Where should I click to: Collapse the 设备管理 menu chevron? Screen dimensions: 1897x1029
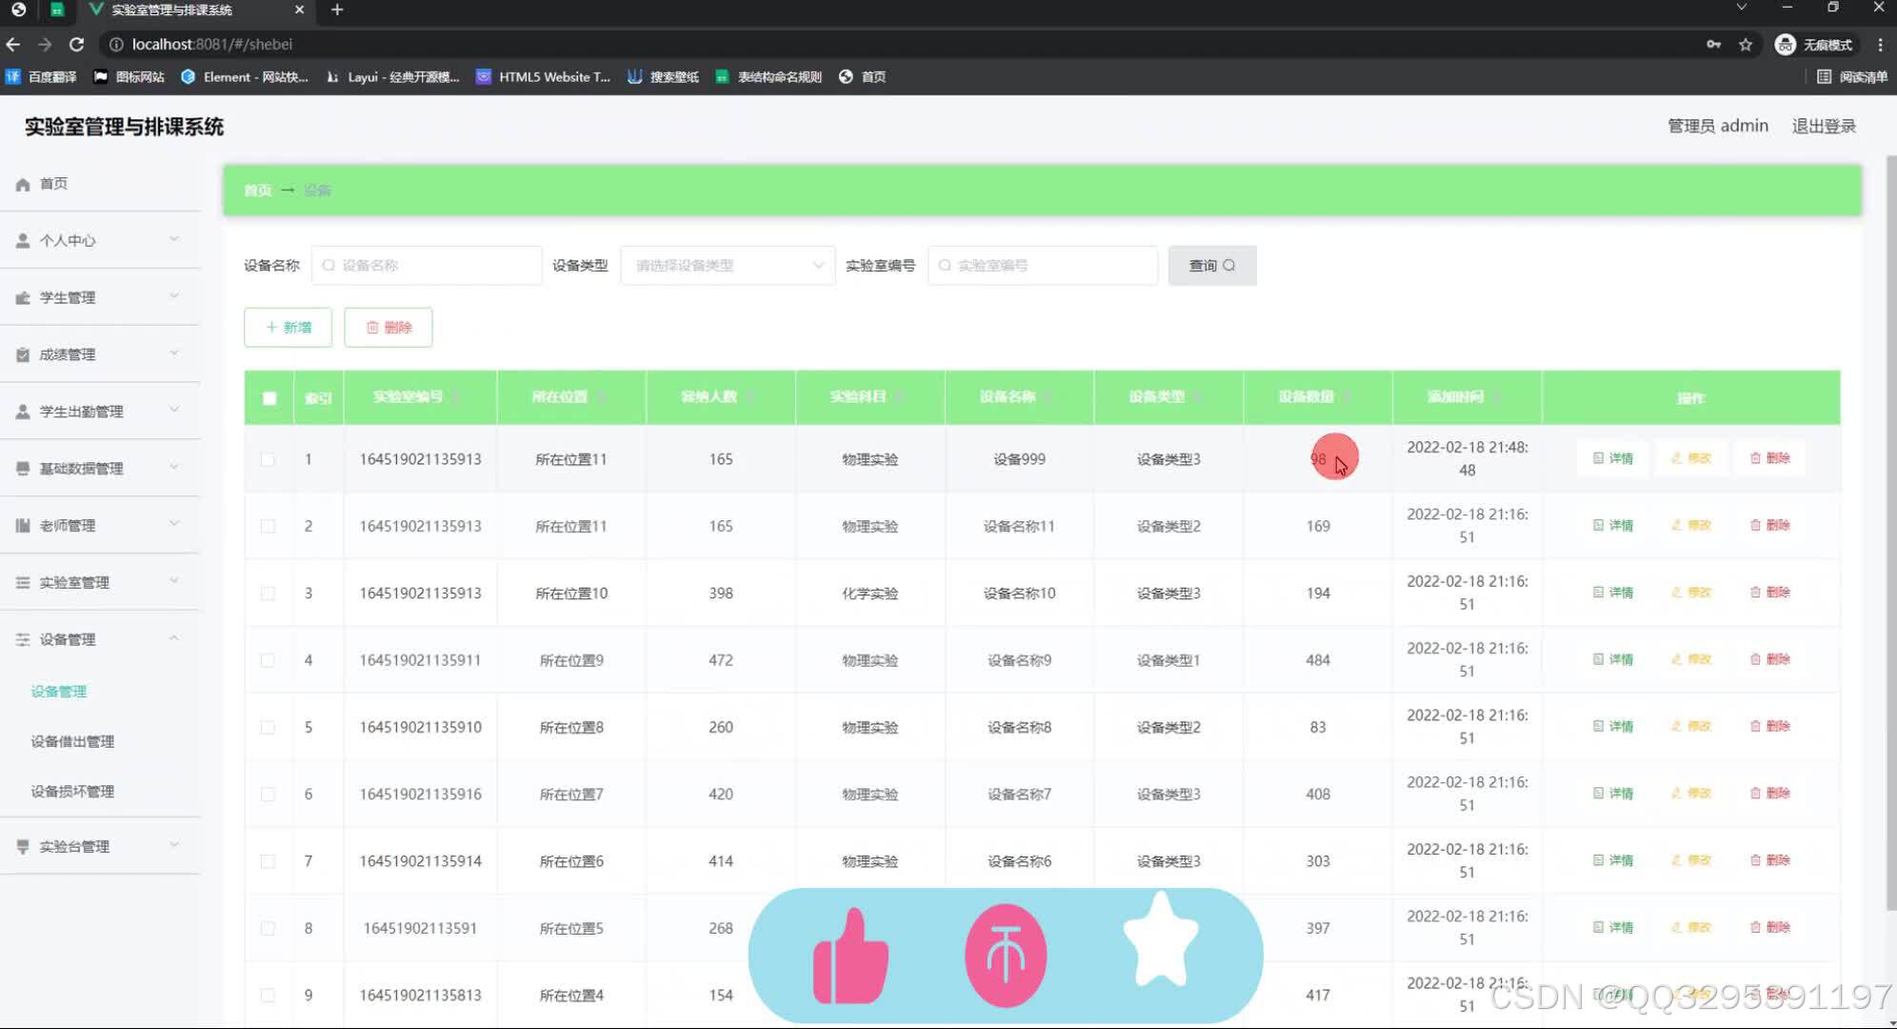pos(174,638)
